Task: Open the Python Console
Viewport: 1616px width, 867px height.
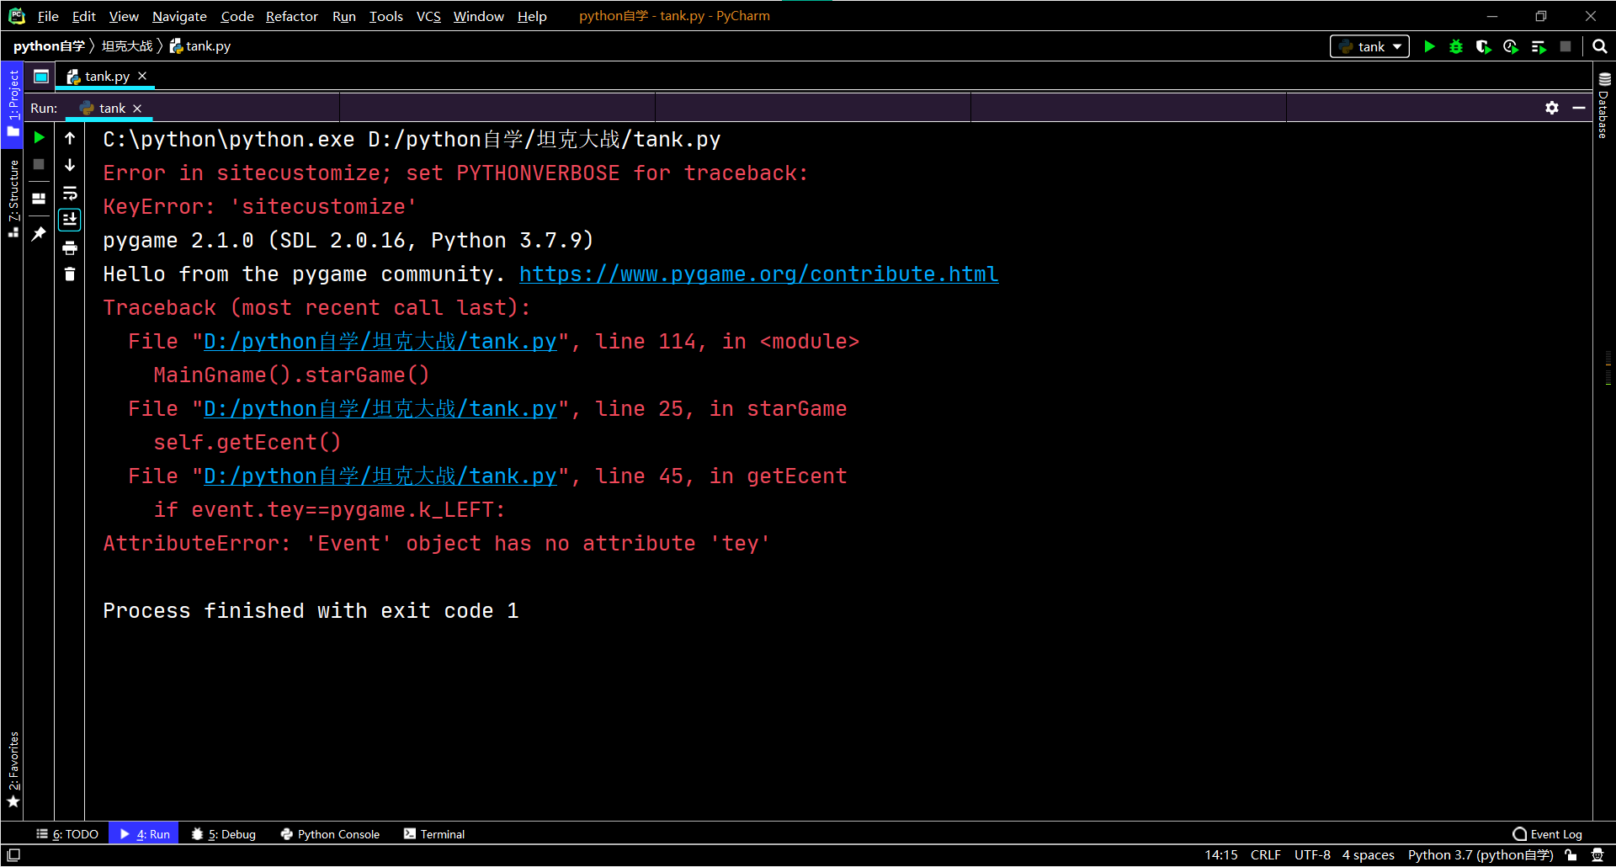Action: coord(330,834)
